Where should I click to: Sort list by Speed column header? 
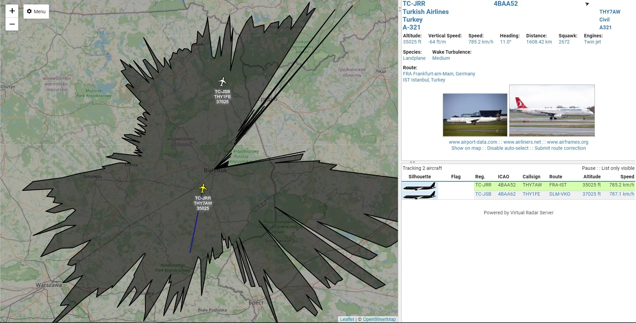click(x=627, y=177)
